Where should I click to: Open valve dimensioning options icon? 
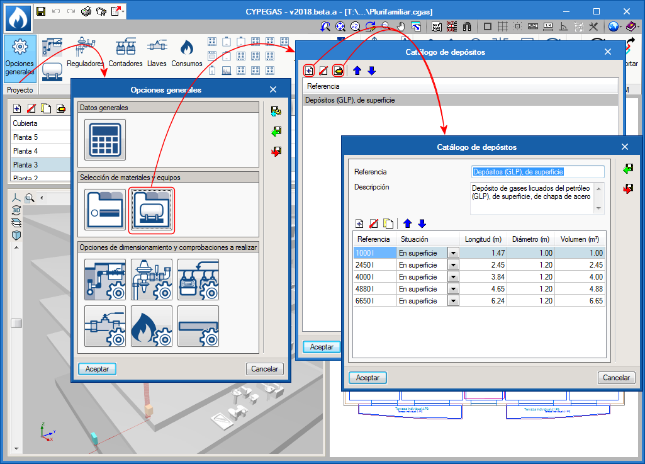click(x=105, y=326)
